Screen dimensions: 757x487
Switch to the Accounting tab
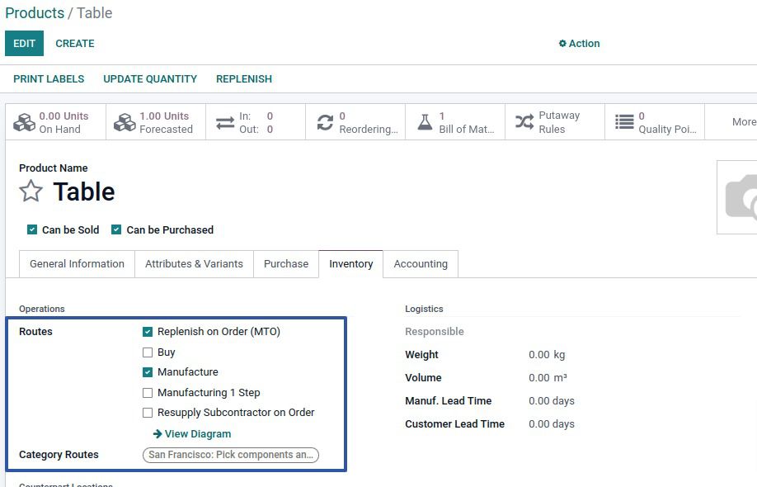(x=421, y=264)
